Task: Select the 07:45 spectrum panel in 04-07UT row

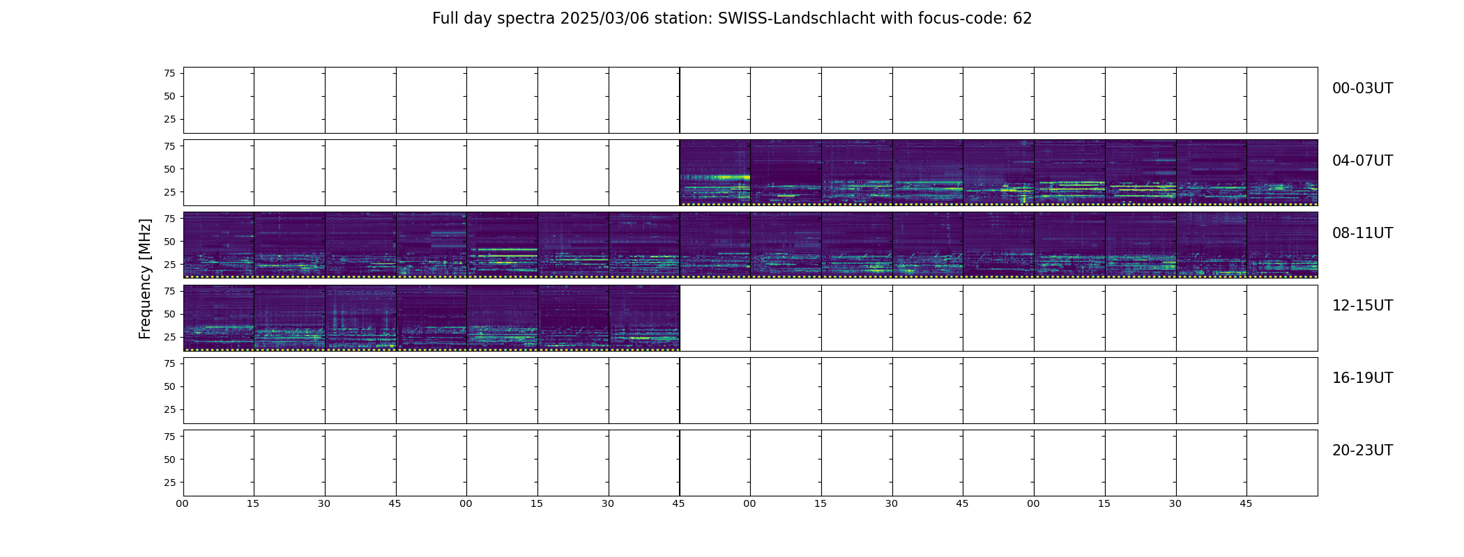Action: click(1283, 173)
